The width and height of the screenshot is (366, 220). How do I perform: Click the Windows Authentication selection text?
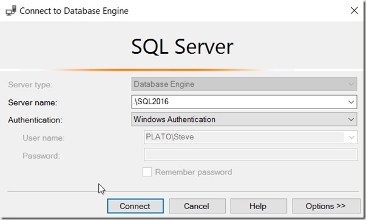tap(174, 119)
